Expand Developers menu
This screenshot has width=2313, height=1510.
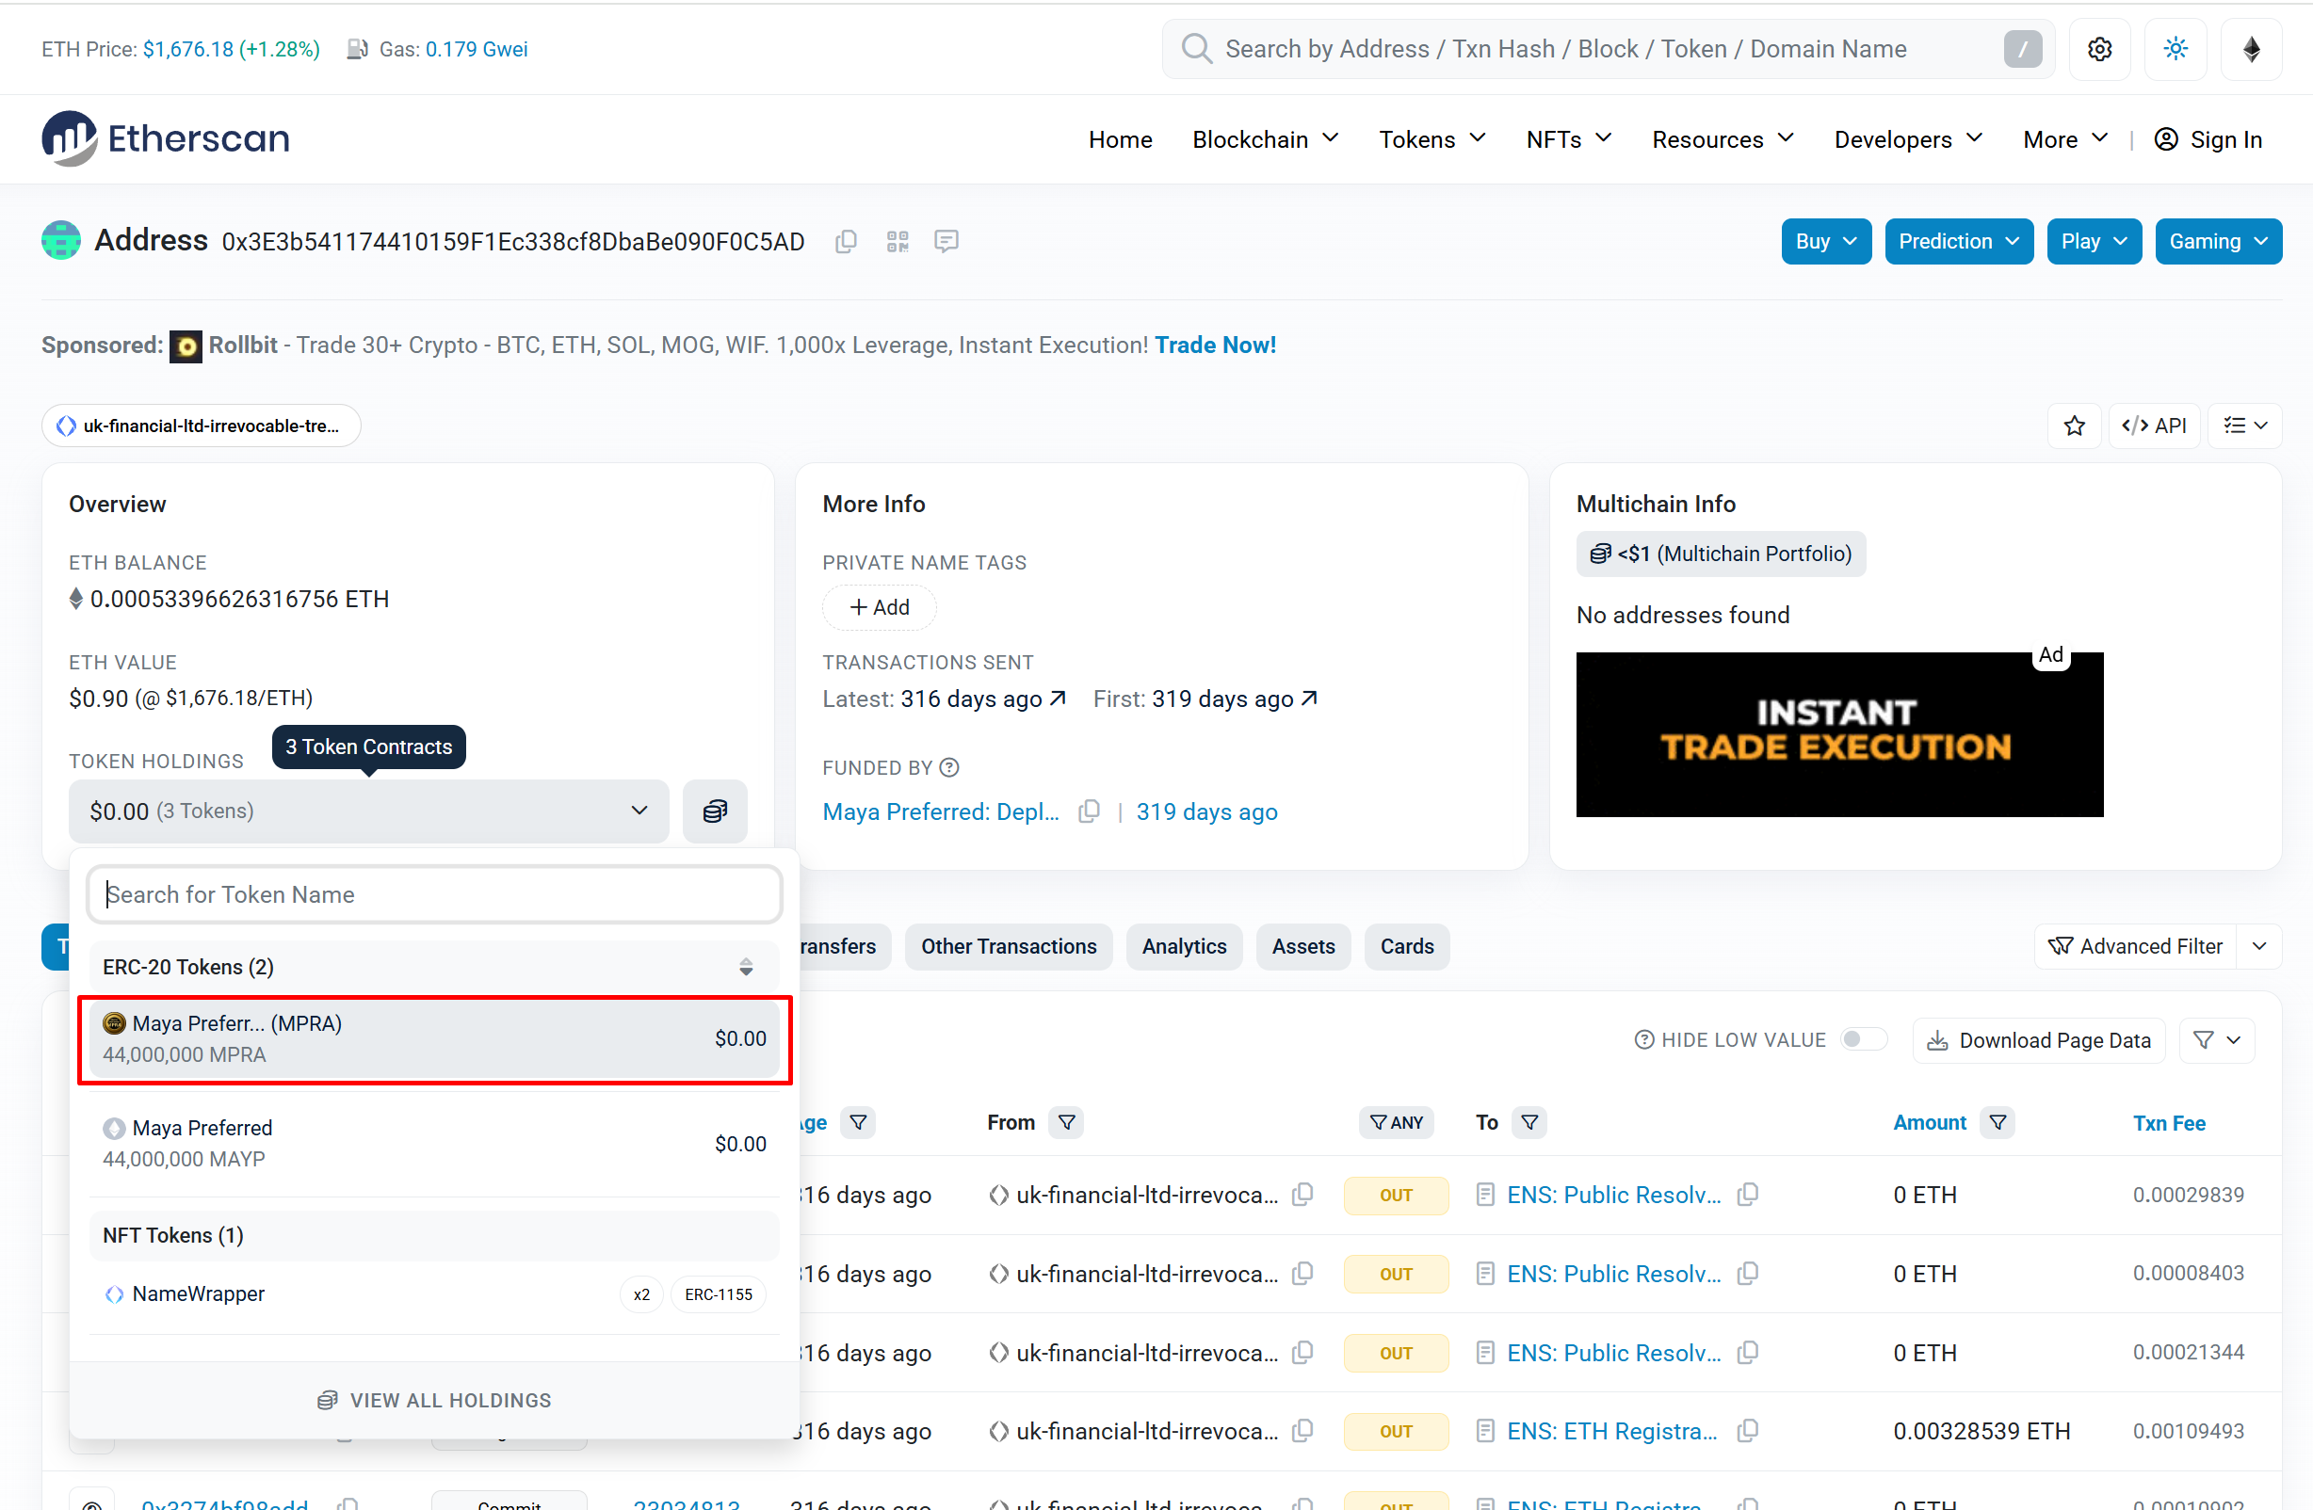tap(1908, 139)
